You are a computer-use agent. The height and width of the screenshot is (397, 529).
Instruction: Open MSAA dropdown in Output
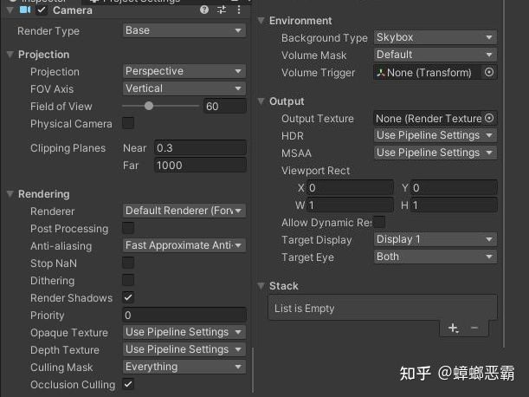point(435,153)
